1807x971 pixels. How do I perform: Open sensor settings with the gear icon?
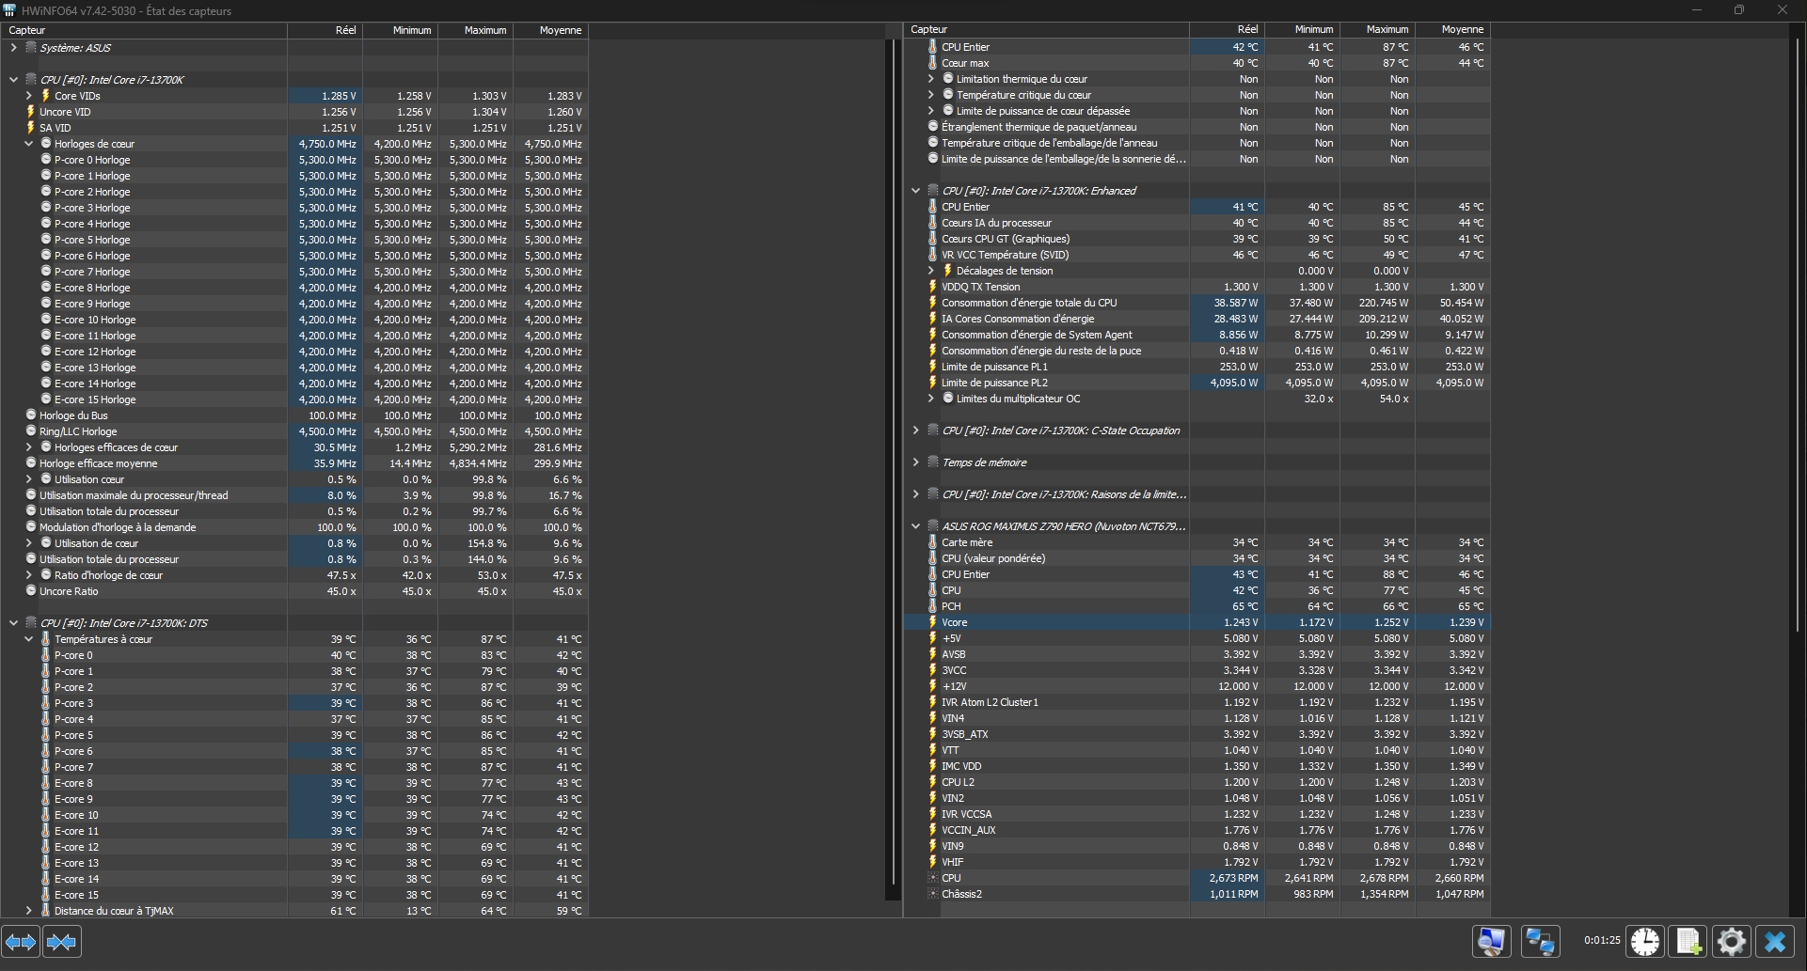coord(1732,941)
